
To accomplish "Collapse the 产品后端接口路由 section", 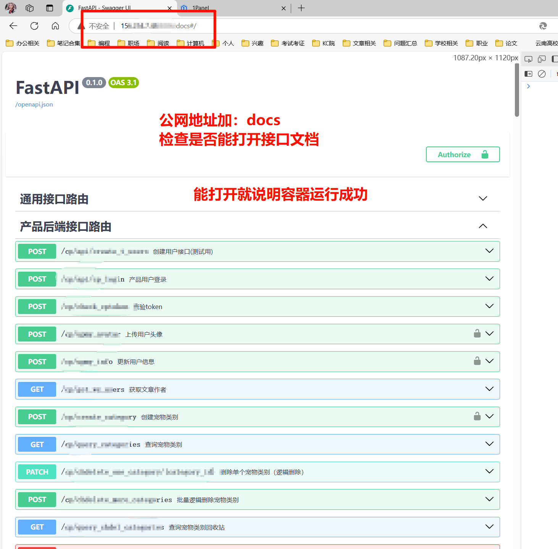I will coord(482,226).
